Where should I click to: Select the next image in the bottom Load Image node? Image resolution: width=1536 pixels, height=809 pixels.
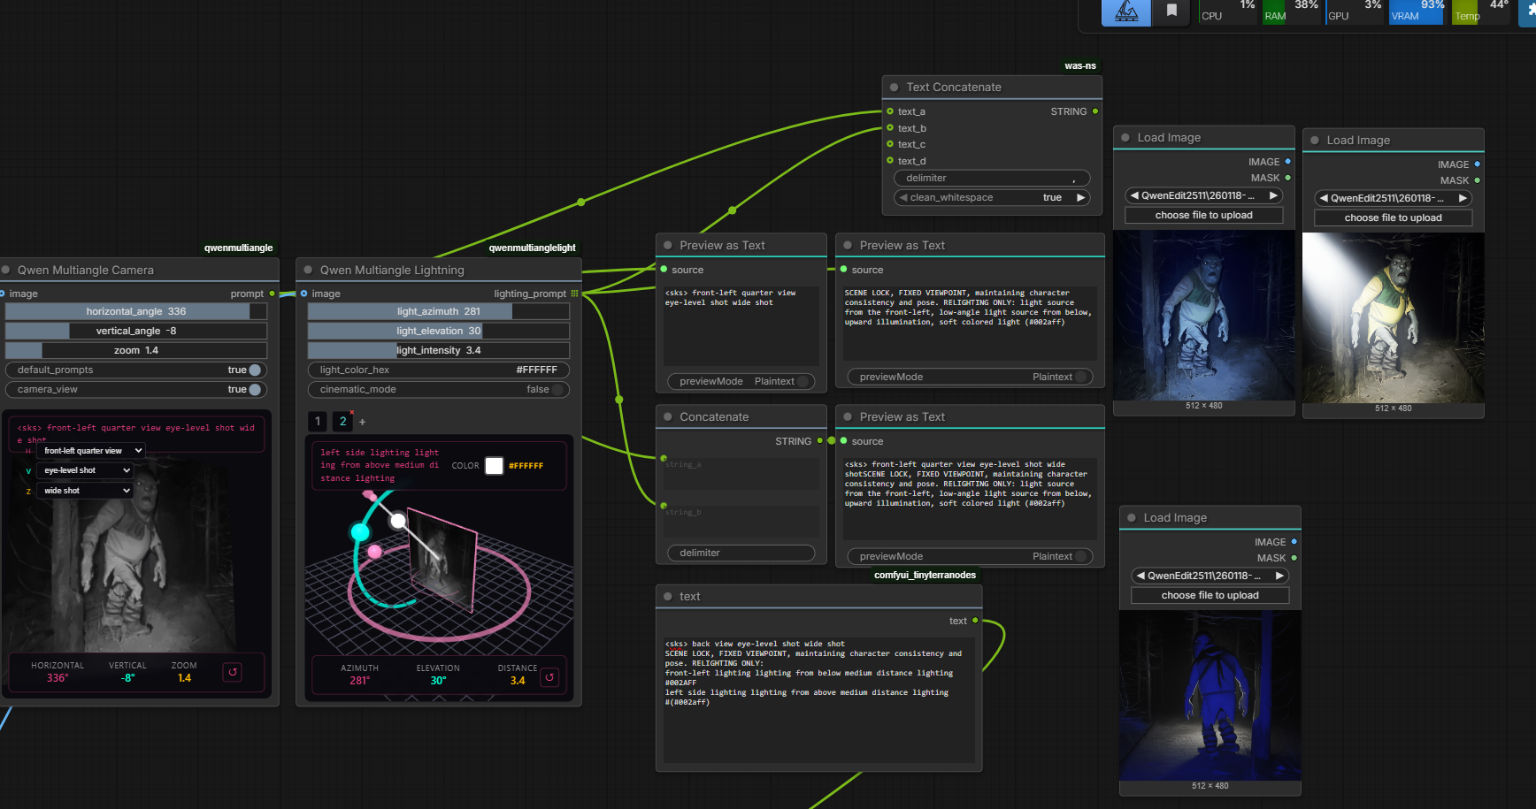1279,576
